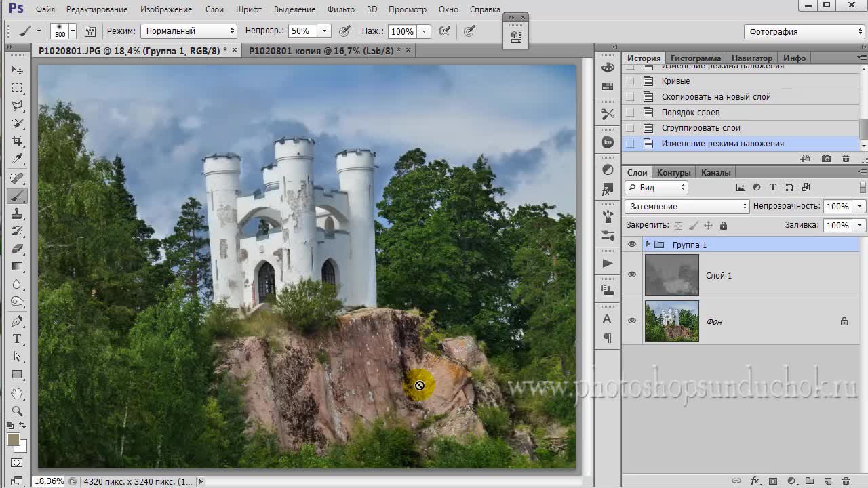868x488 pixels.
Task: Select the Move tool
Action: coord(17,70)
